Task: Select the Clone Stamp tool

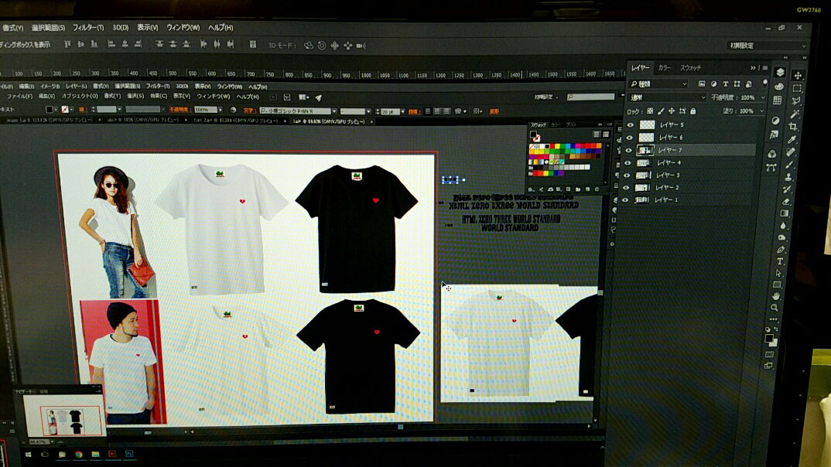Action: pyautogui.click(x=788, y=177)
